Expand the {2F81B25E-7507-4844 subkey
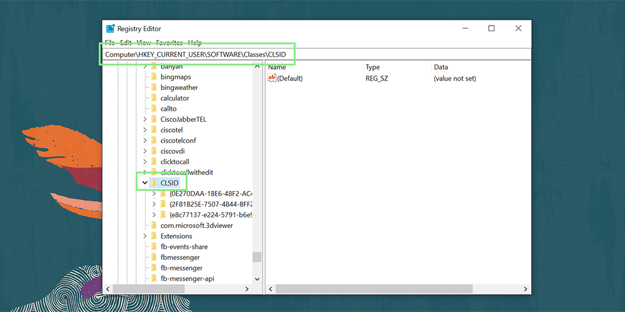625x312 pixels. [x=154, y=204]
